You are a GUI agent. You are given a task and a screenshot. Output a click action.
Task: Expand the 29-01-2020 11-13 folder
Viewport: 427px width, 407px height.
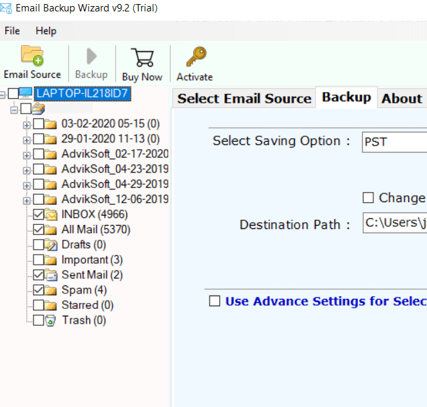26,140
